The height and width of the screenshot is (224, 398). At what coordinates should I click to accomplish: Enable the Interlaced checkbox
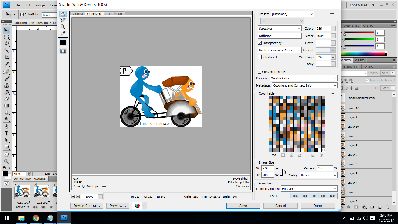point(259,57)
